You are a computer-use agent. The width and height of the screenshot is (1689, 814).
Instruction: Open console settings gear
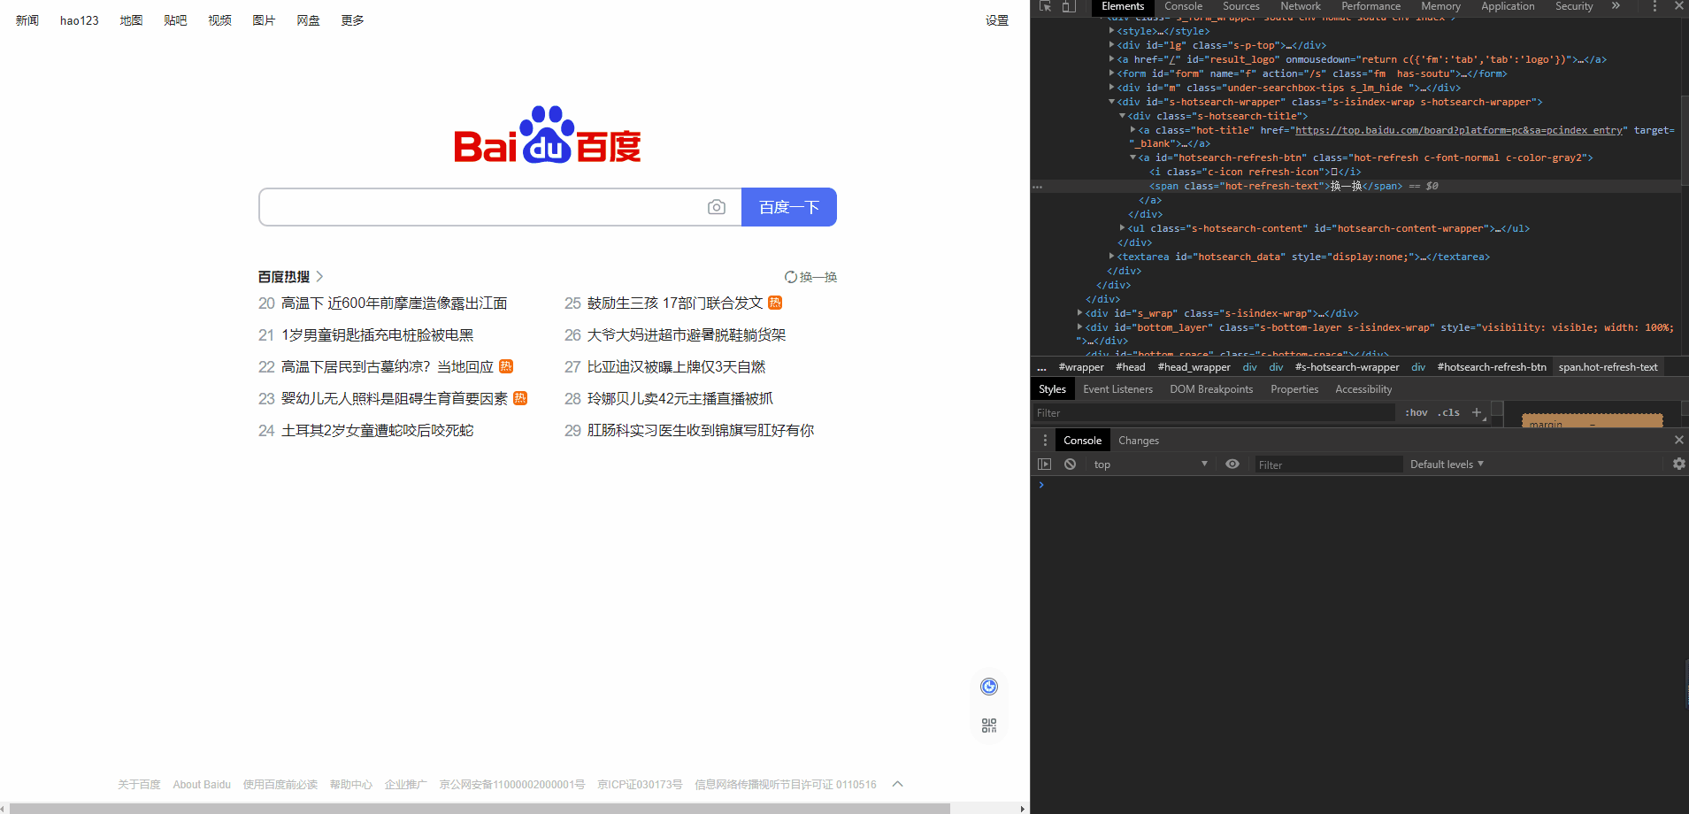tap(1678, 465)
